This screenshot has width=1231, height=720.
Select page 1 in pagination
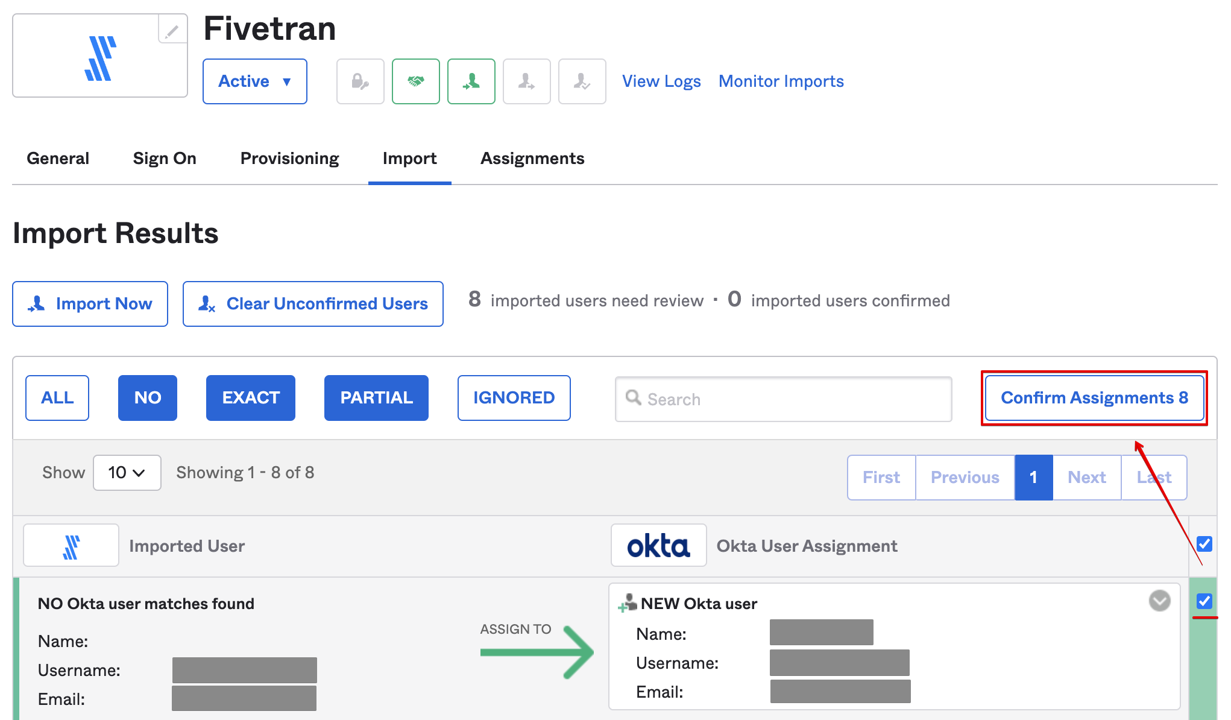pos(1034,478)
